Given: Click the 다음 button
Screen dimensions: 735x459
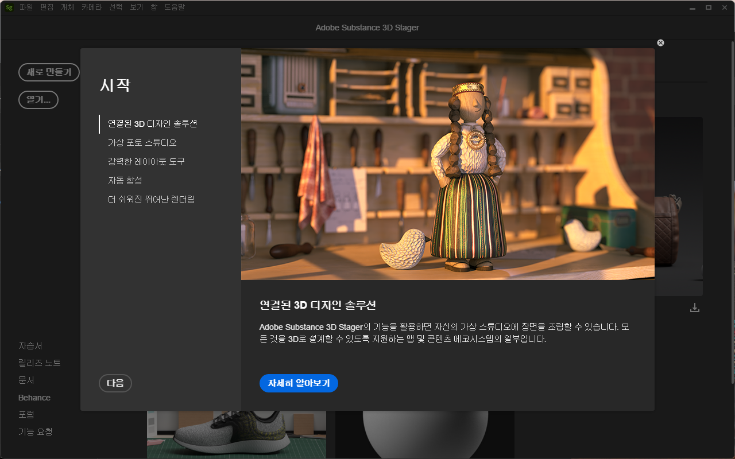Looking at the screenshot, I should coord(115,383).
